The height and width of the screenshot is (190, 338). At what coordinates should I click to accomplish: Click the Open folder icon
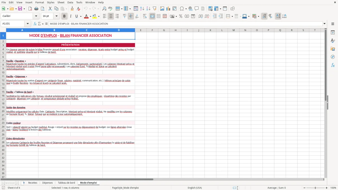[12, 9]
